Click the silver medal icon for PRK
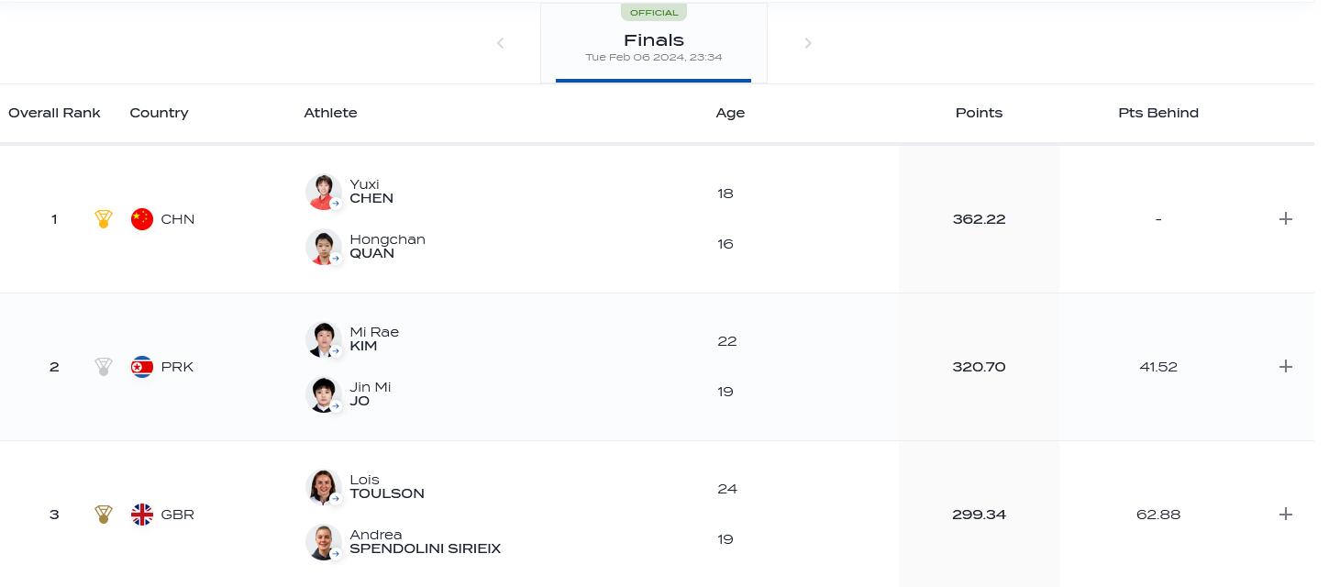The image size is (1329, 587). point(104,367)
